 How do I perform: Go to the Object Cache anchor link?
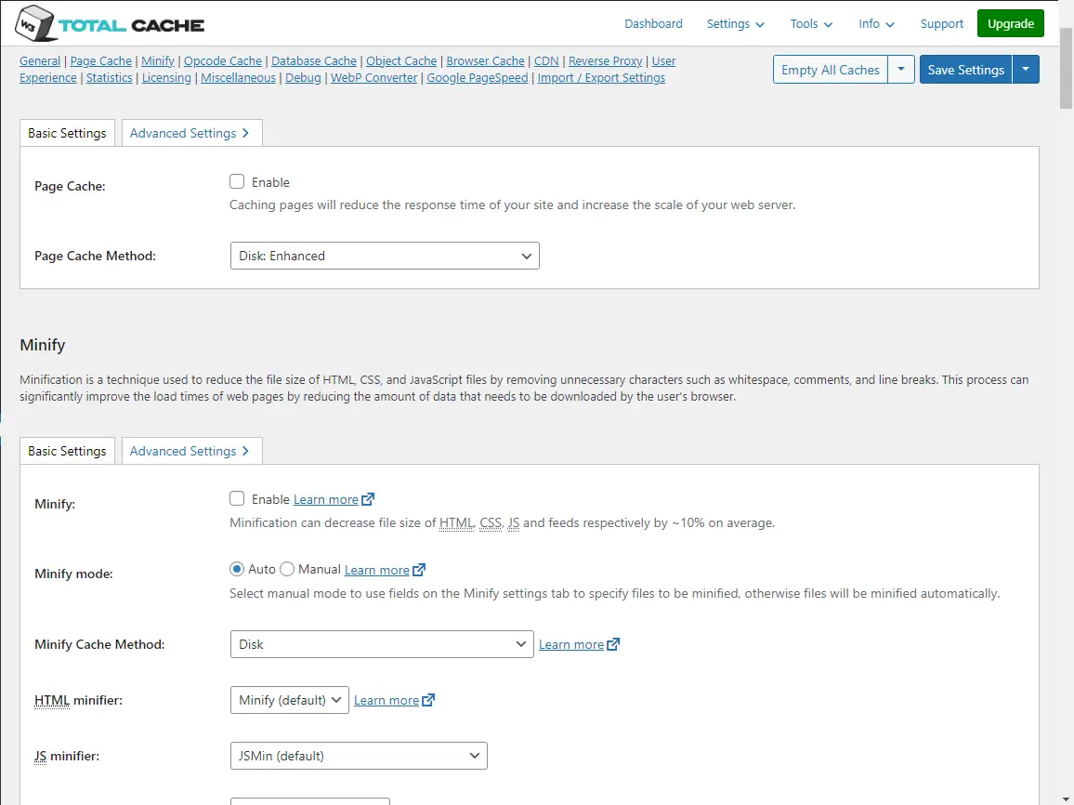[401, 61]
